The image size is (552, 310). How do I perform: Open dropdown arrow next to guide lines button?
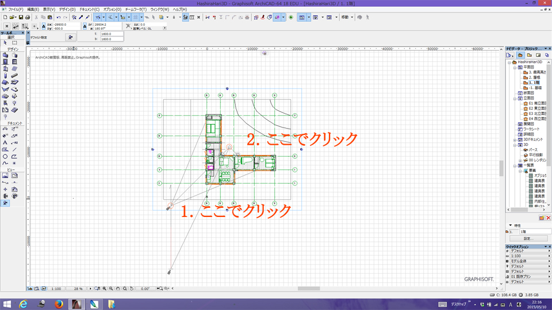(x=103, y=17)
